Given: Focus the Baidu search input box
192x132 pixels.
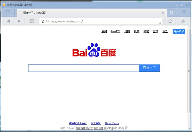Looking at the screenshot, I should point(84,68).
